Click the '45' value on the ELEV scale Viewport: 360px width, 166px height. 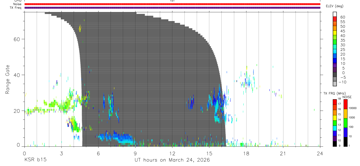pyautogui.click(x=343, y=31)
